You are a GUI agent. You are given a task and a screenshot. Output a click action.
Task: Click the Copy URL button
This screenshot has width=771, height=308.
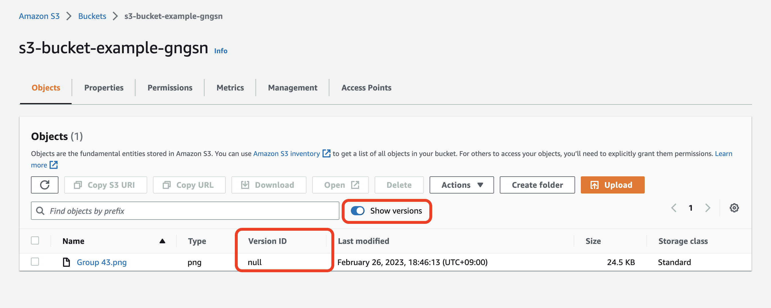click(x=189, y=185)
